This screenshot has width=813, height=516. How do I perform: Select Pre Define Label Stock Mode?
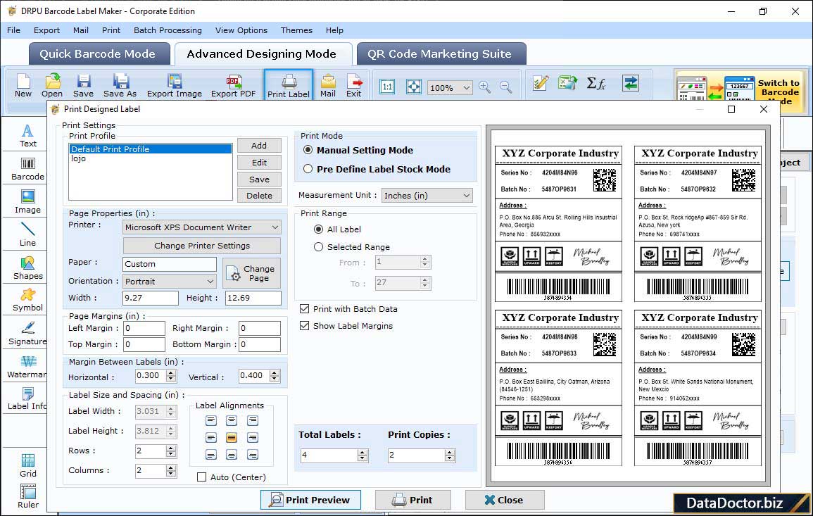308,169
